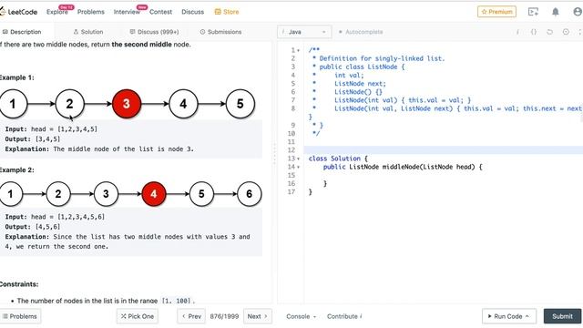Reset code to default icon
The image size is (583, 328).
click(549, 32)
